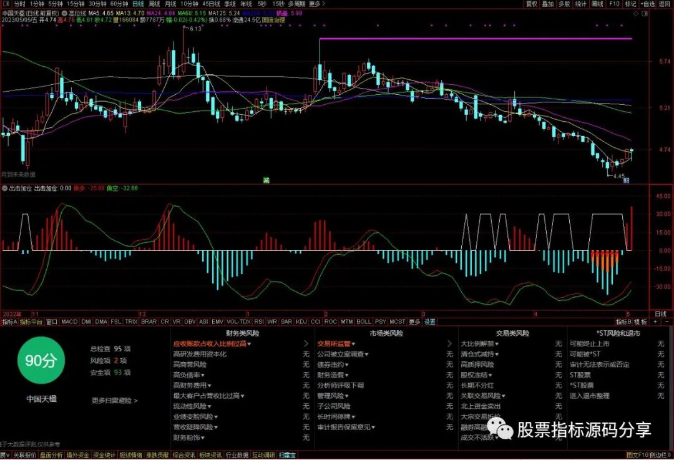
Task: Expand the 清仓式减持 dropdown
Action: pos(497,355)
